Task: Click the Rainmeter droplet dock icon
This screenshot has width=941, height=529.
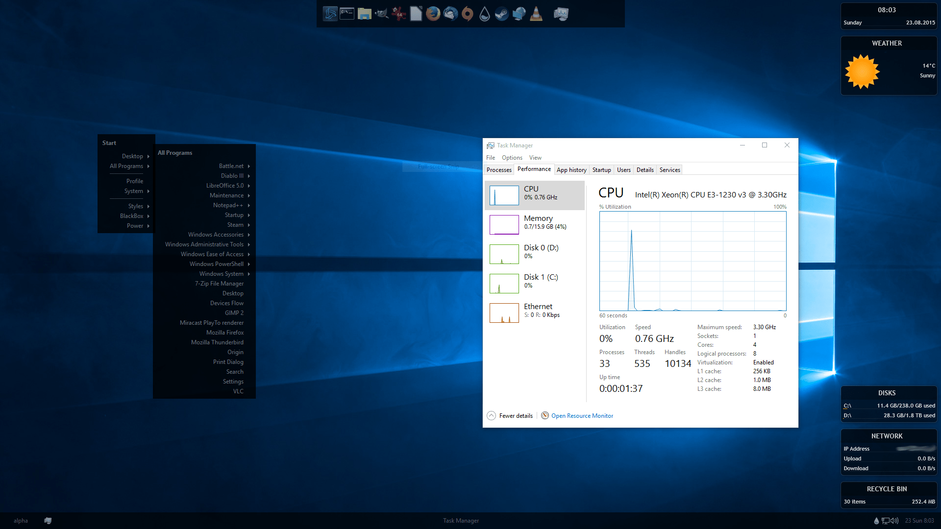Action: 484,14
